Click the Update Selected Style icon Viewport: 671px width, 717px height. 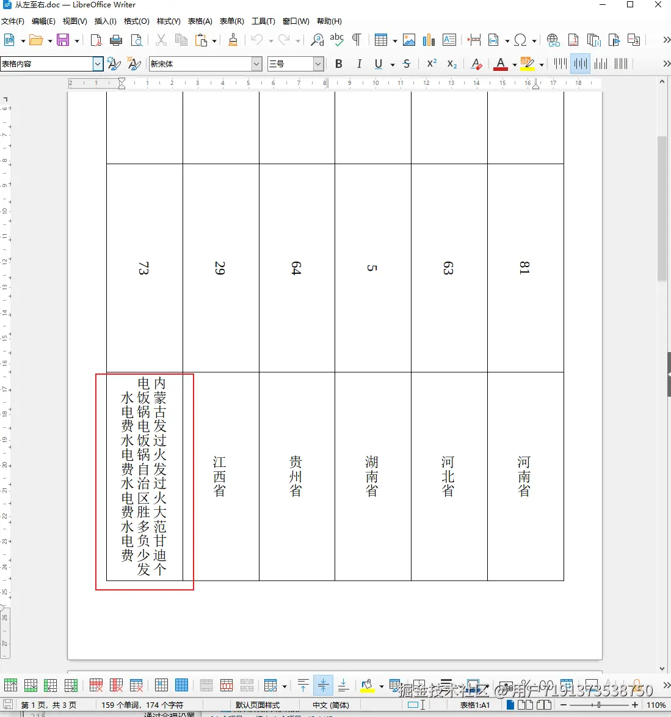click(114, 64)
